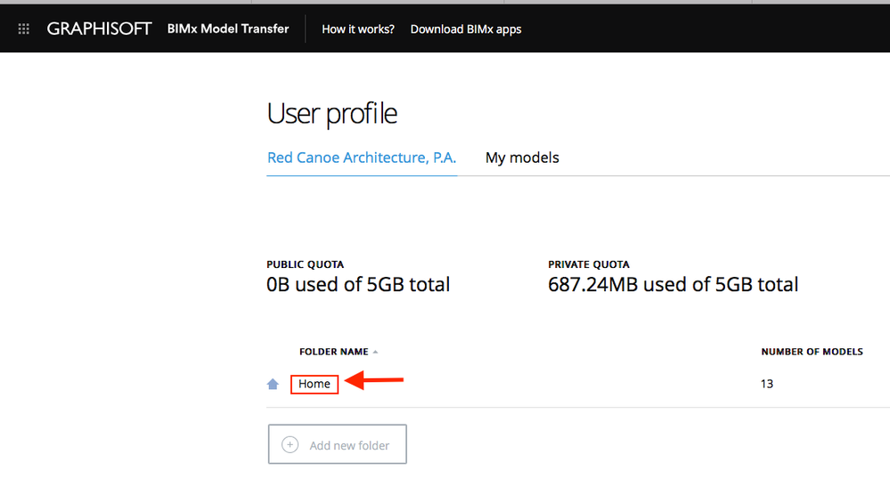Toggle the sort arrow beside FOLDER NAME

pyautogui.click(x=375, y=352)
